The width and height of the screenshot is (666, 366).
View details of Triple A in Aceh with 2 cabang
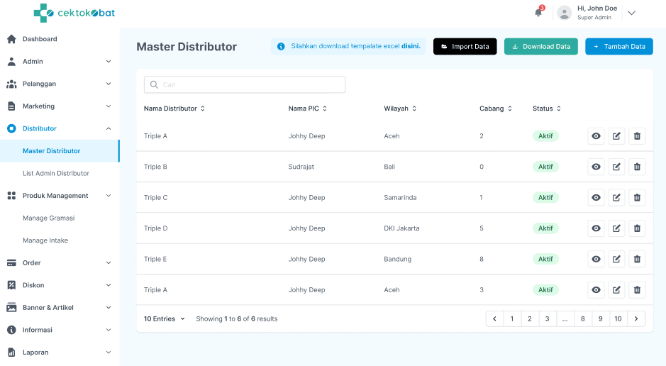click(x=596, y=135)
